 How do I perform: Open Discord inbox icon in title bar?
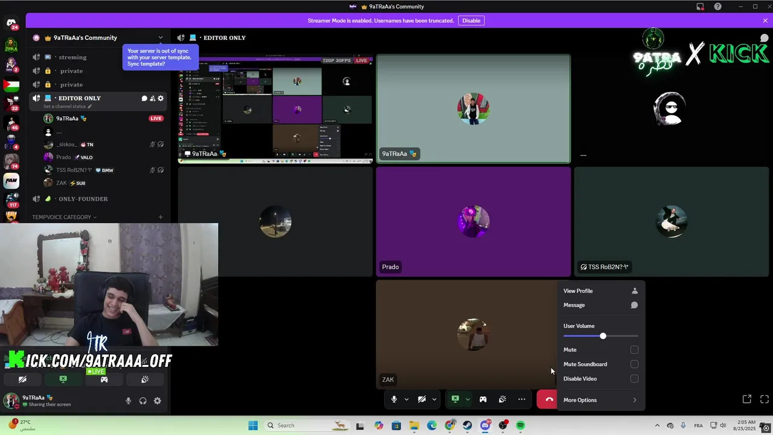tap(701, 7)
